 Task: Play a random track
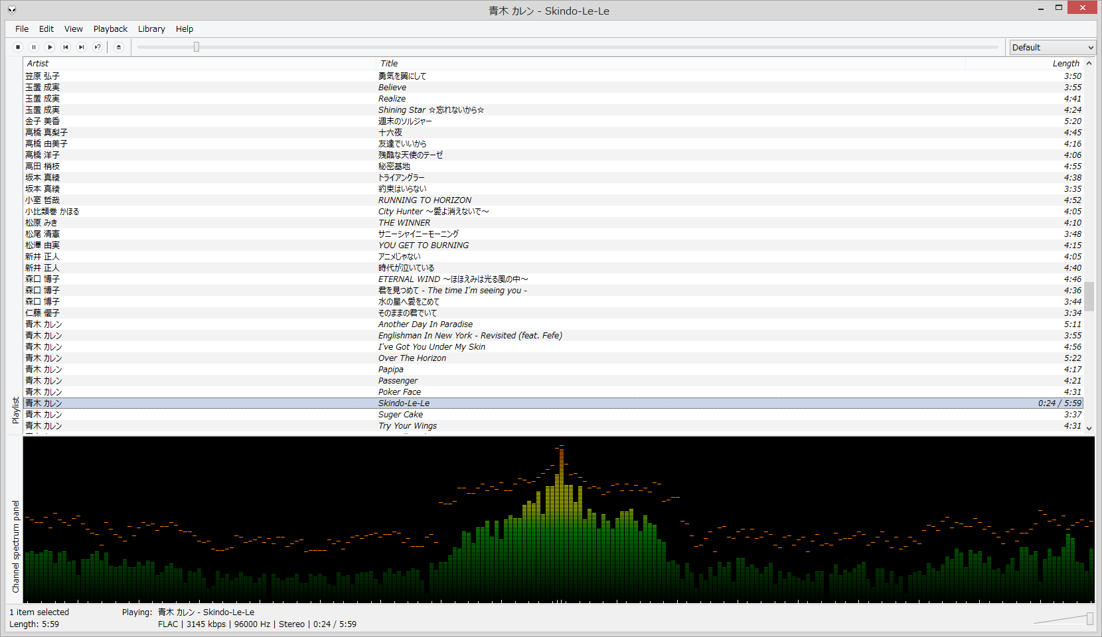(x=98, y=47)
